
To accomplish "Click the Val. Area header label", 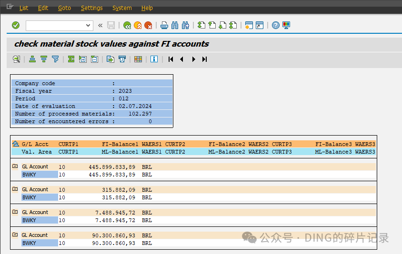I will (x=37, y=152).
